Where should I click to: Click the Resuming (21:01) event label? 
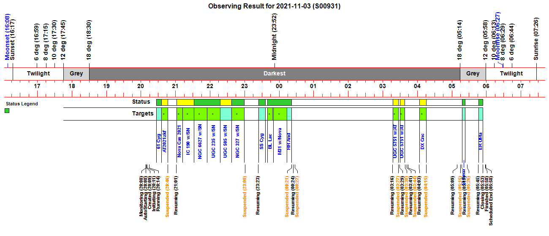coord(176,195)
